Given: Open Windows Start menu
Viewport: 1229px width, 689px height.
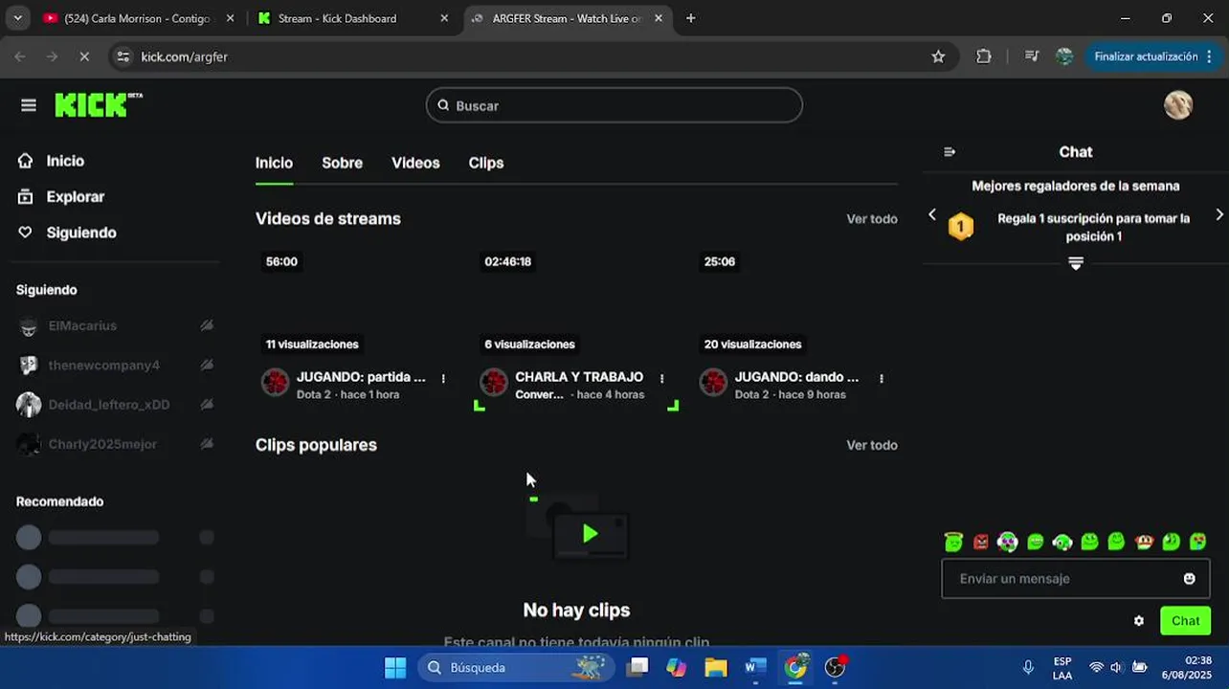Looking at the screenshot, I should pyautogui.click(x=395, y=667).
